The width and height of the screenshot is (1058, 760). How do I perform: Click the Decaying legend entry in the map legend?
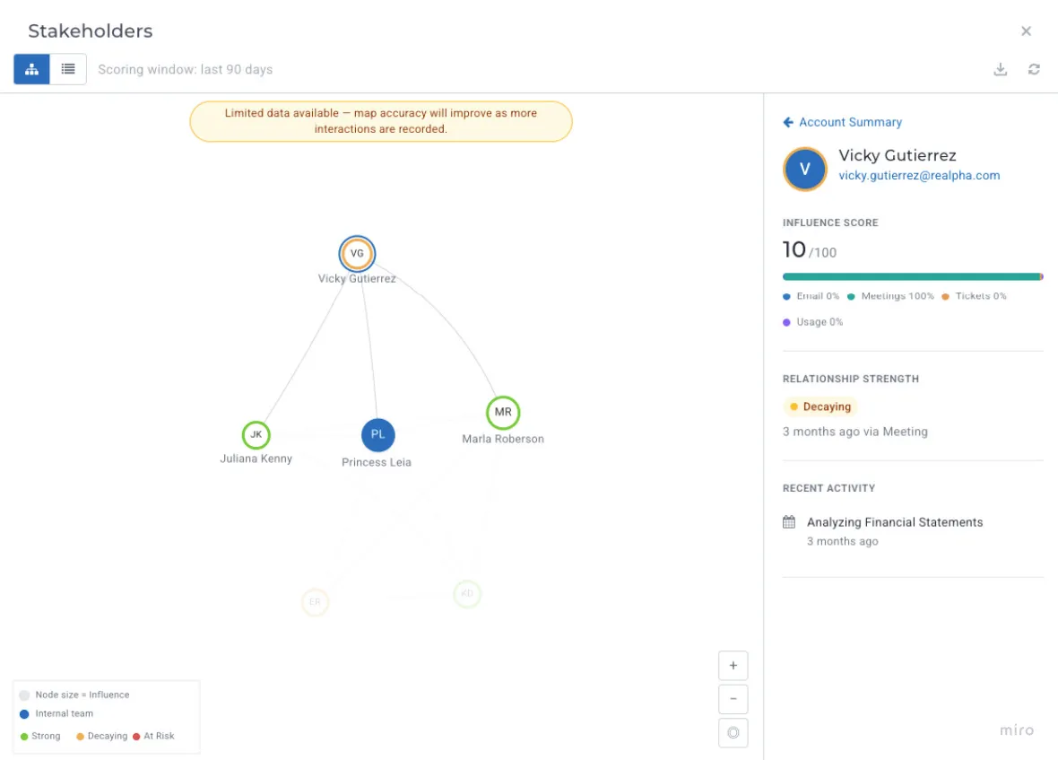tap(102, 736)
